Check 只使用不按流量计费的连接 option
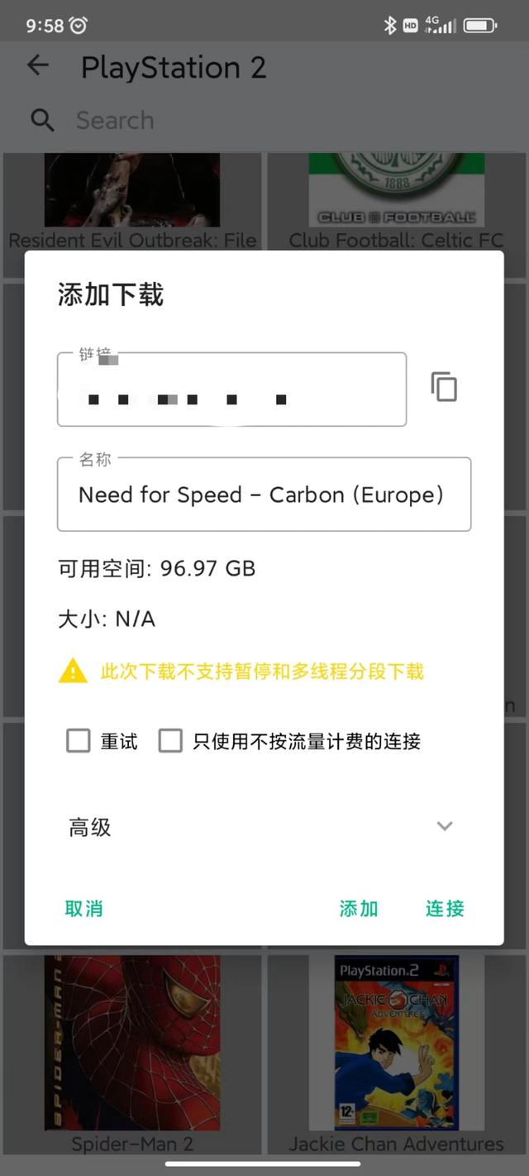Viewport: 529px width, 1176px height. [x=170, y=741]
